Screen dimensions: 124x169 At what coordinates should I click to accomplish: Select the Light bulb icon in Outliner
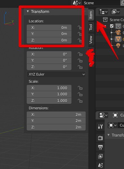click(x=118, y=45)
